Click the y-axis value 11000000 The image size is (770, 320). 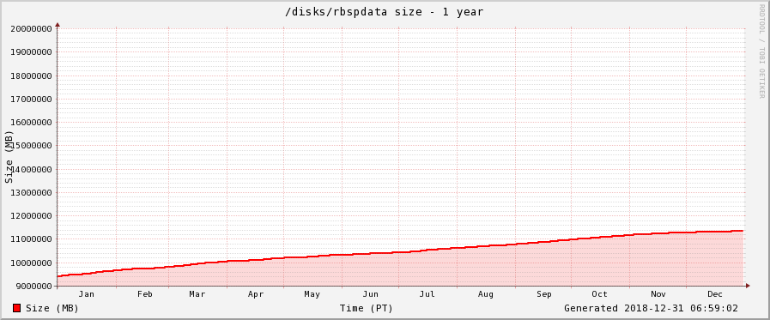coord(32,239)
